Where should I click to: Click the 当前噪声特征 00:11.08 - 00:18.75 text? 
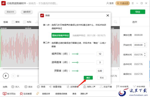[89, 35]
